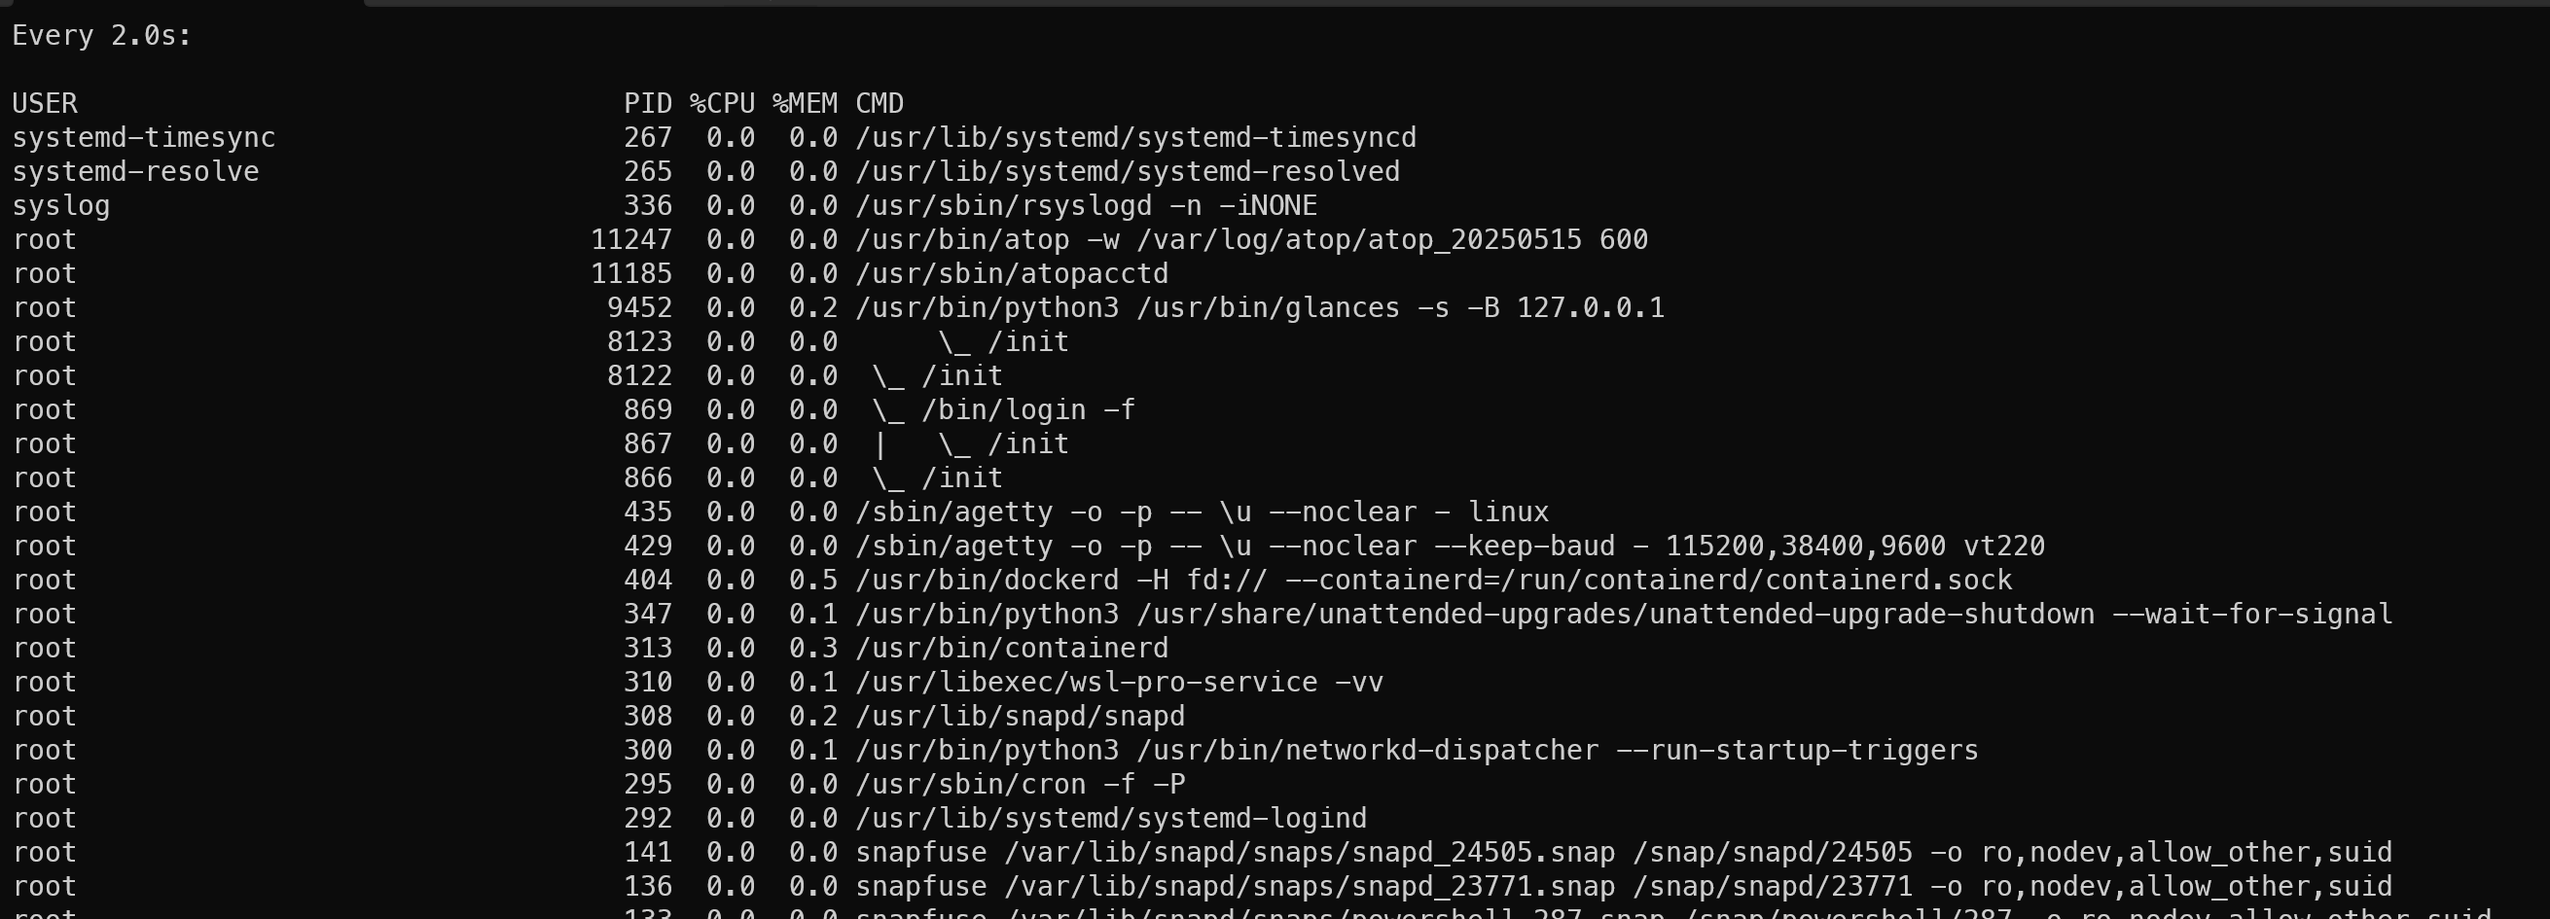Select the cron -f -P command

coord(1020,785)
